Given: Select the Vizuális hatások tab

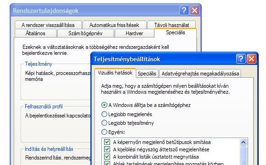Looking at the screenshot, I should [115, 73].
